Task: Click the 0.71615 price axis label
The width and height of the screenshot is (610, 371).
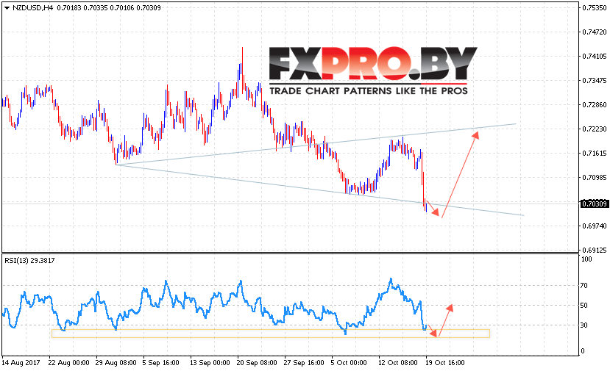Action: point(594,153)
